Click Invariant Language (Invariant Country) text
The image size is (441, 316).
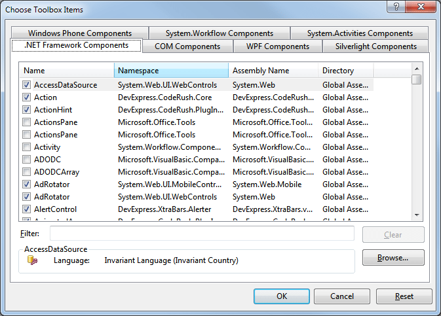pos(171,260)
